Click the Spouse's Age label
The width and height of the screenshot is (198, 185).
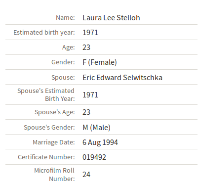coord(55,112)
